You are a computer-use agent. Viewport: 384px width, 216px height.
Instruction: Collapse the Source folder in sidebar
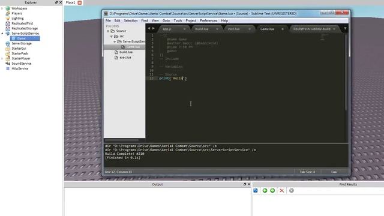pos(108,31)
